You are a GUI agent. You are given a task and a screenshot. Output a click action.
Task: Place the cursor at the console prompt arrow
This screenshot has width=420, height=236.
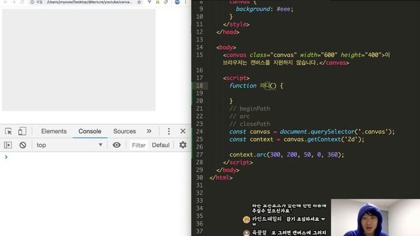click(x=6, y=157)
